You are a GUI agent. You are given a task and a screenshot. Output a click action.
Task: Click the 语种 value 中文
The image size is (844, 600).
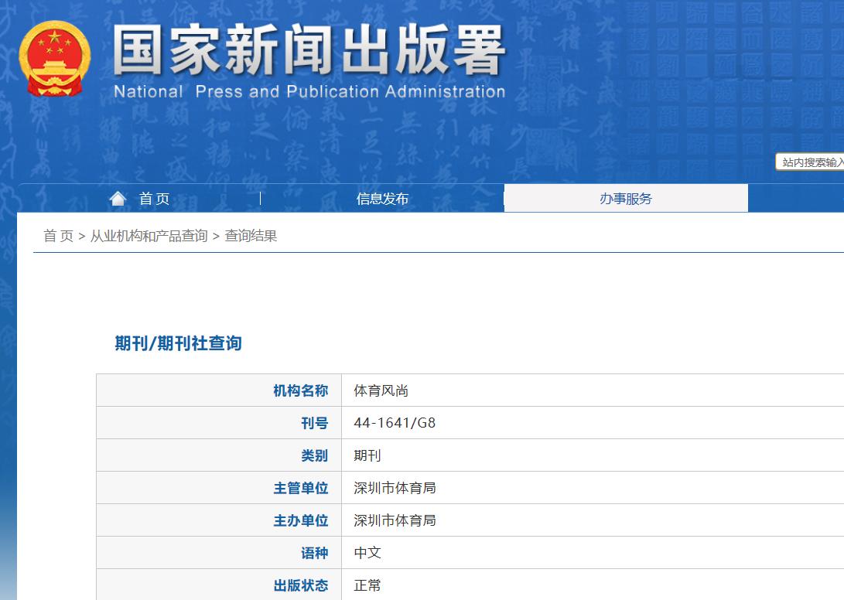point(367,552)
